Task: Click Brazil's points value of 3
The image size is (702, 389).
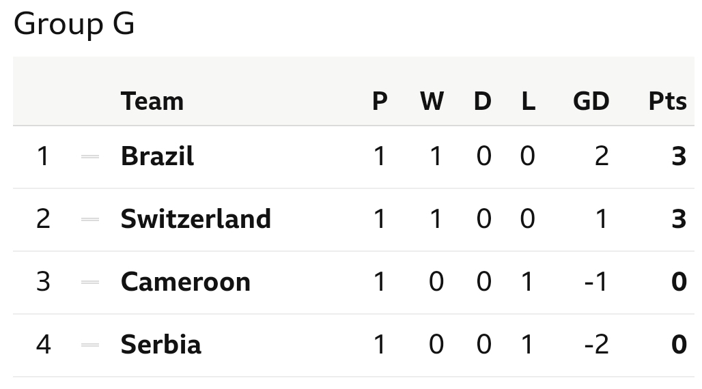Action: point(678,156)
